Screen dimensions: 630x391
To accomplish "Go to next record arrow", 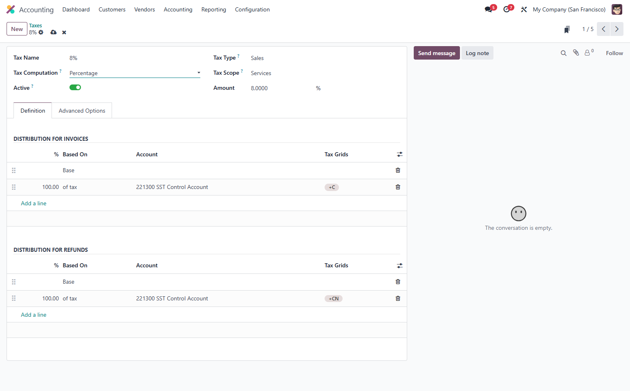I will click(x=617, y=29).
